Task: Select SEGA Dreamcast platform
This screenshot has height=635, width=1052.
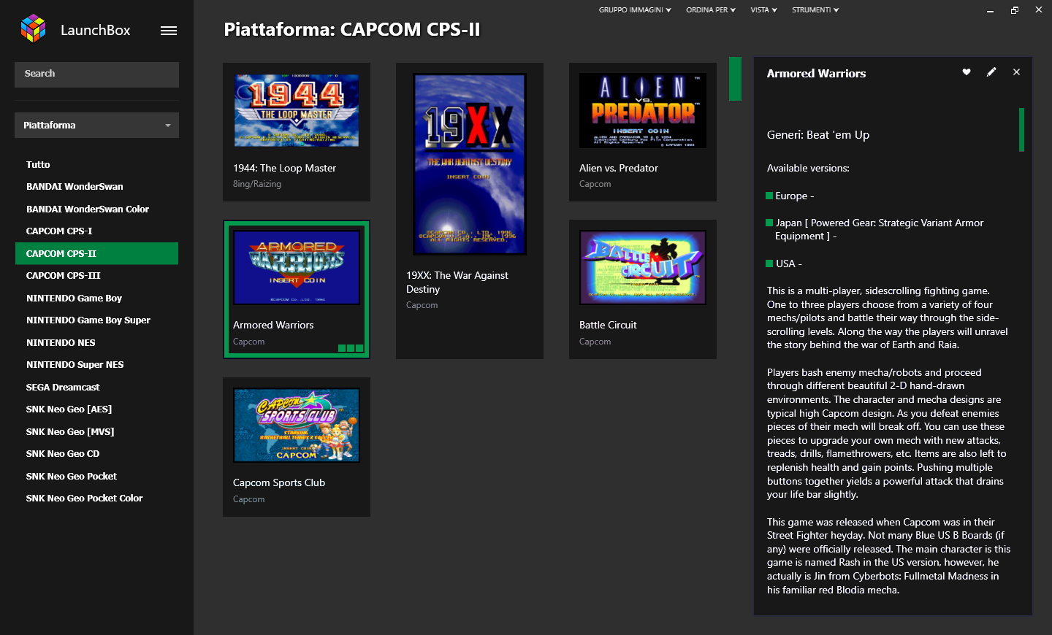Action: point(96,388)
